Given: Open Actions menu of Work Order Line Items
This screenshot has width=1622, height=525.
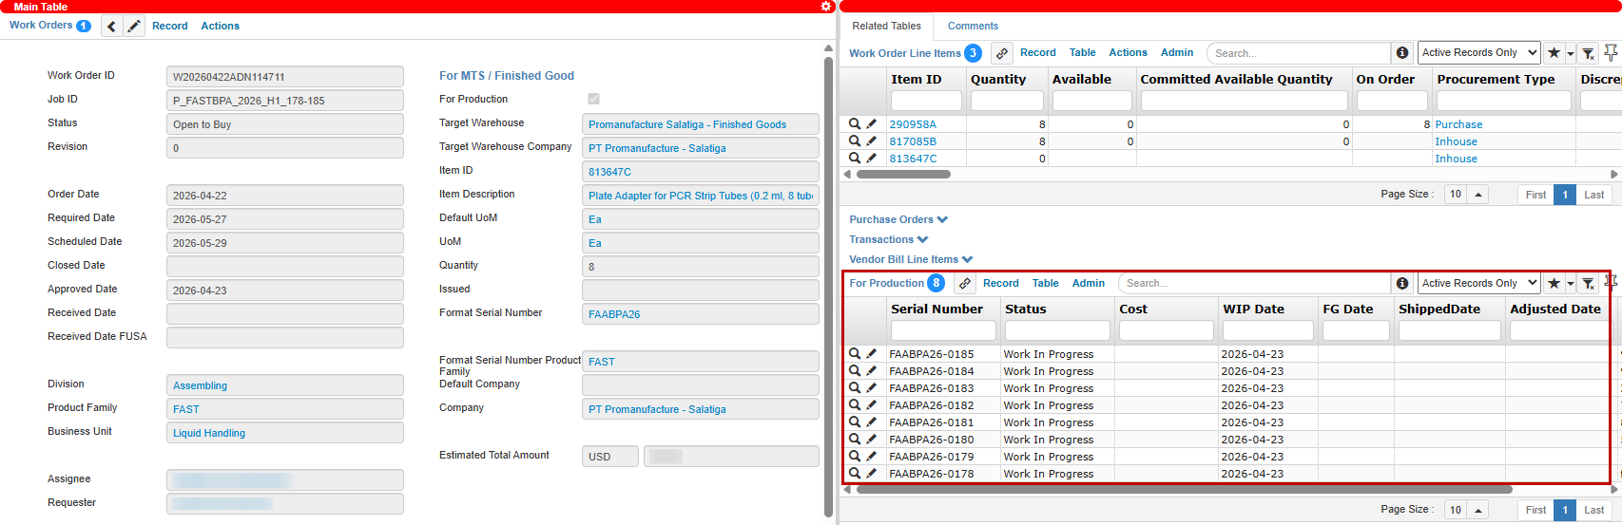Looking at the screenshot, I should tap(1128, 53).
